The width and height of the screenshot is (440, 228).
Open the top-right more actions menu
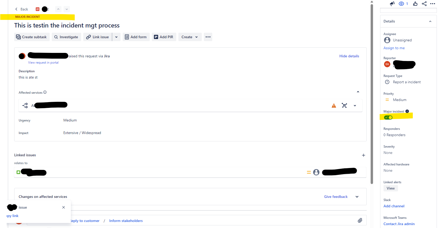coord(433,4)
